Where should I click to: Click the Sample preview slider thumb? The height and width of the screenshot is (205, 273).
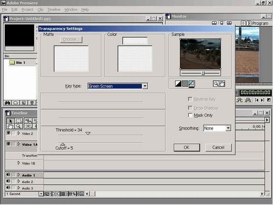203,73
